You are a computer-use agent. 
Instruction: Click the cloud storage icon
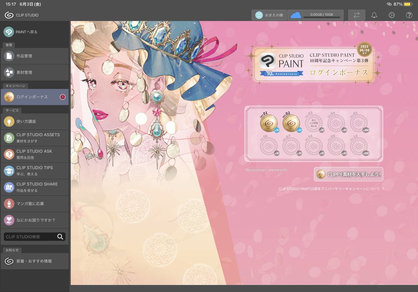[295, 15]
